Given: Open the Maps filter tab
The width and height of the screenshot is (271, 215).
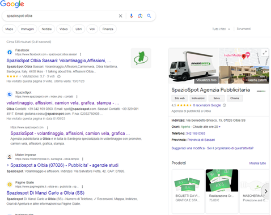Looking at the screenshot, I should tap(9, 29).
